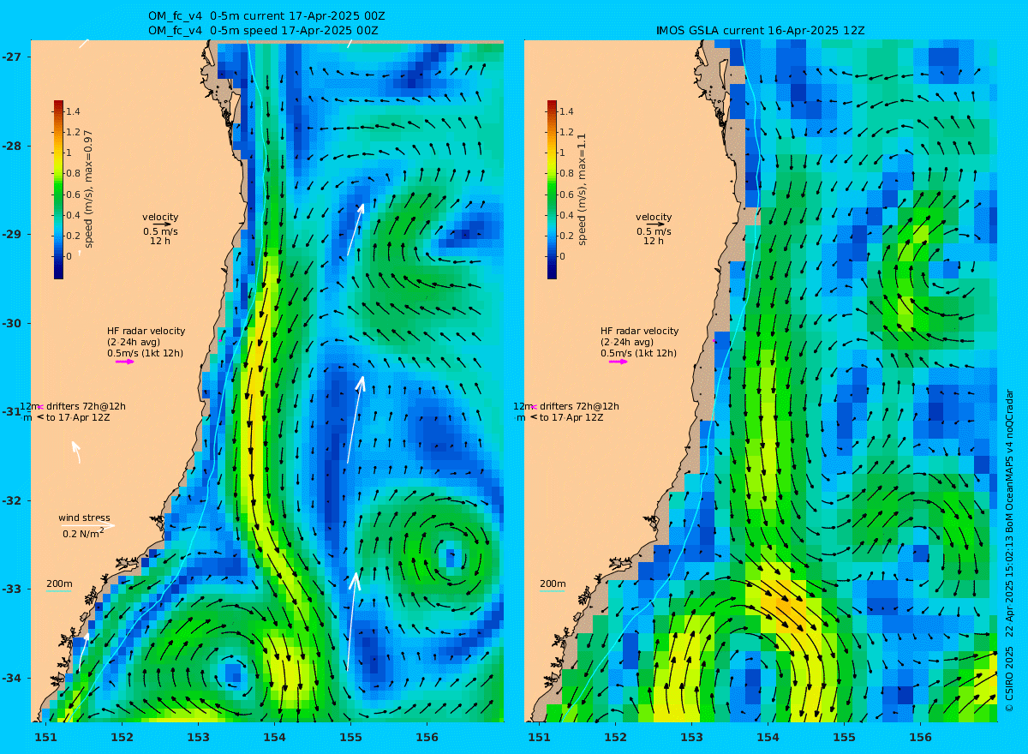Click the '0.2 N/m2' wind stress value
The image size is (1028, 754).
click(x=83, y=533)
